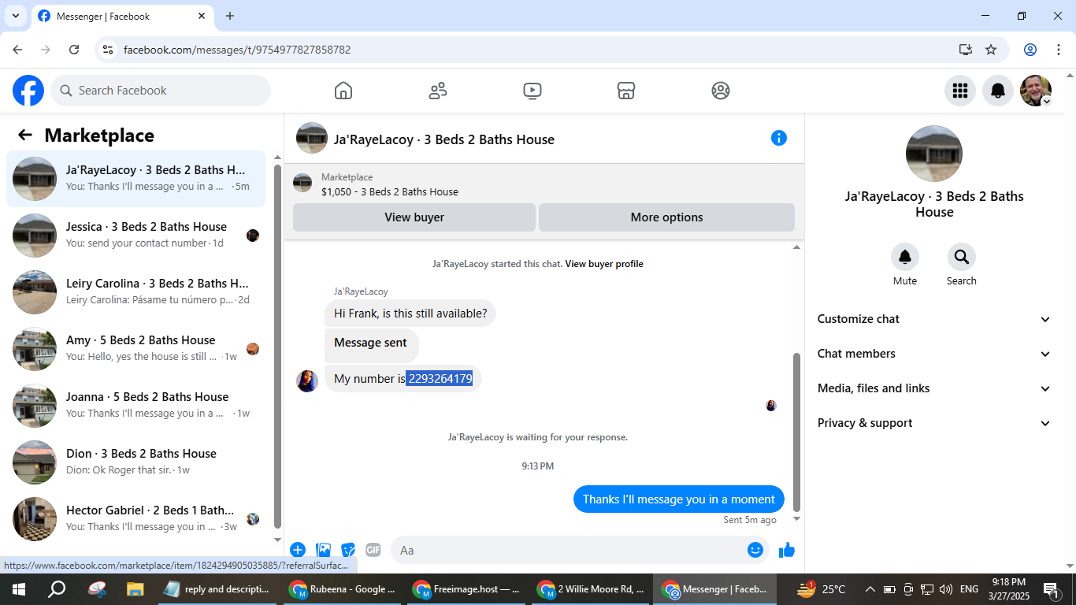Click the chat header listing thumbnail
The height and width of the screenshot is (605, 1076).
[x=312, y=138]
